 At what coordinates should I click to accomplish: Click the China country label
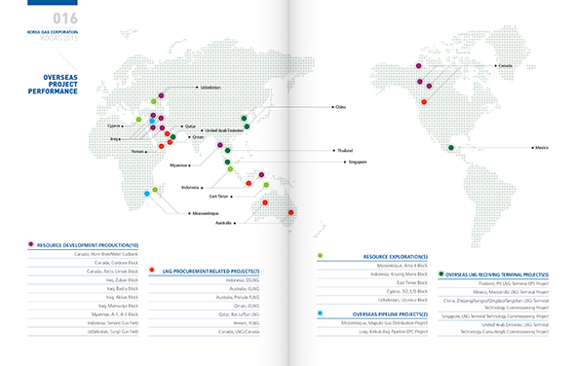coord(341,107)
